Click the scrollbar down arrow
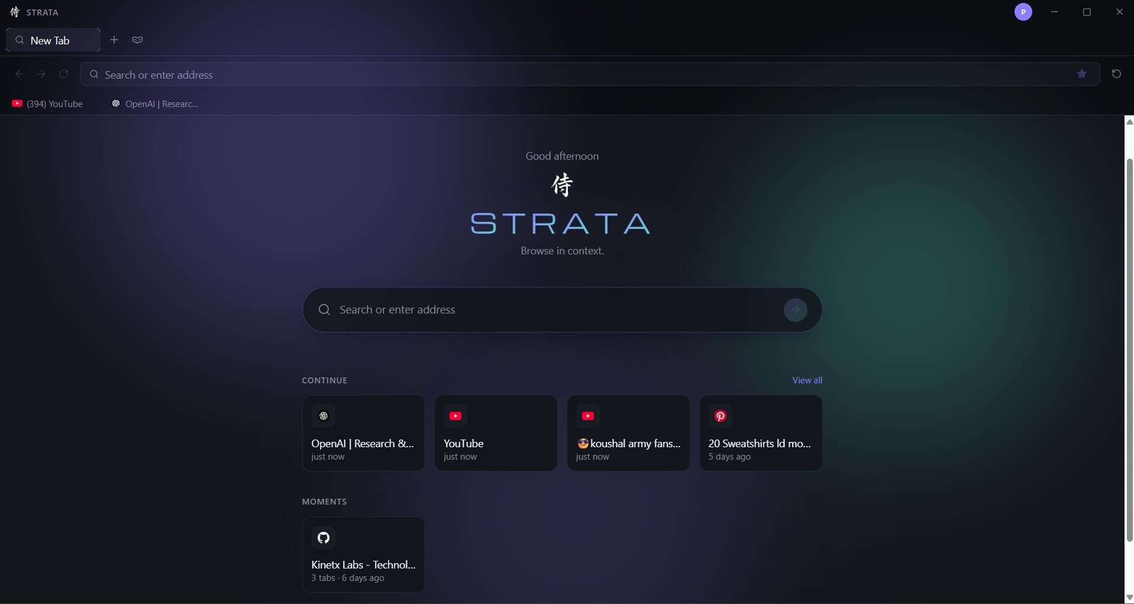1134x604 pixels. (x=1129, y=597)
